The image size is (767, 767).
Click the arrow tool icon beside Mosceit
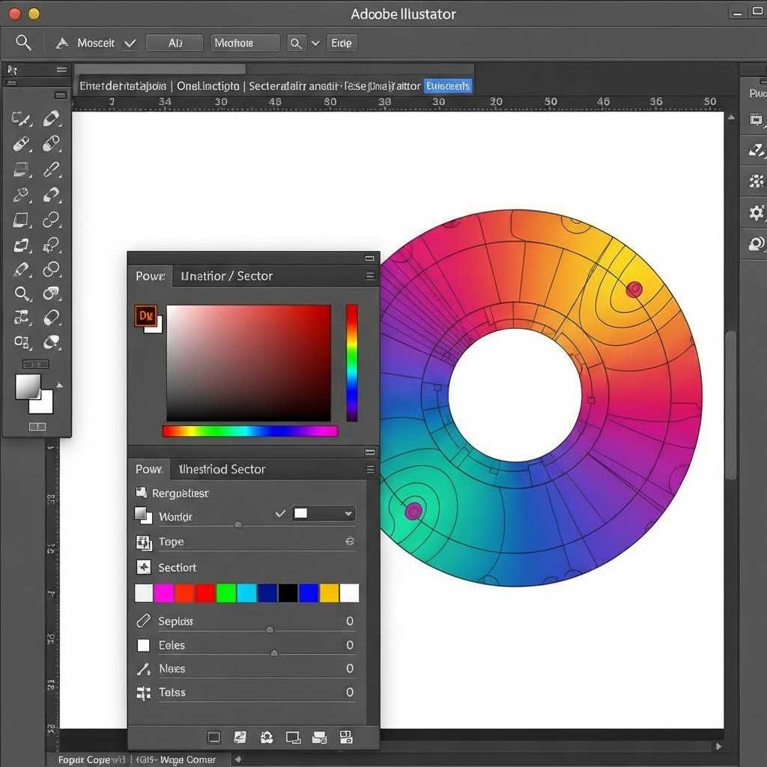(x=61, y=43)
